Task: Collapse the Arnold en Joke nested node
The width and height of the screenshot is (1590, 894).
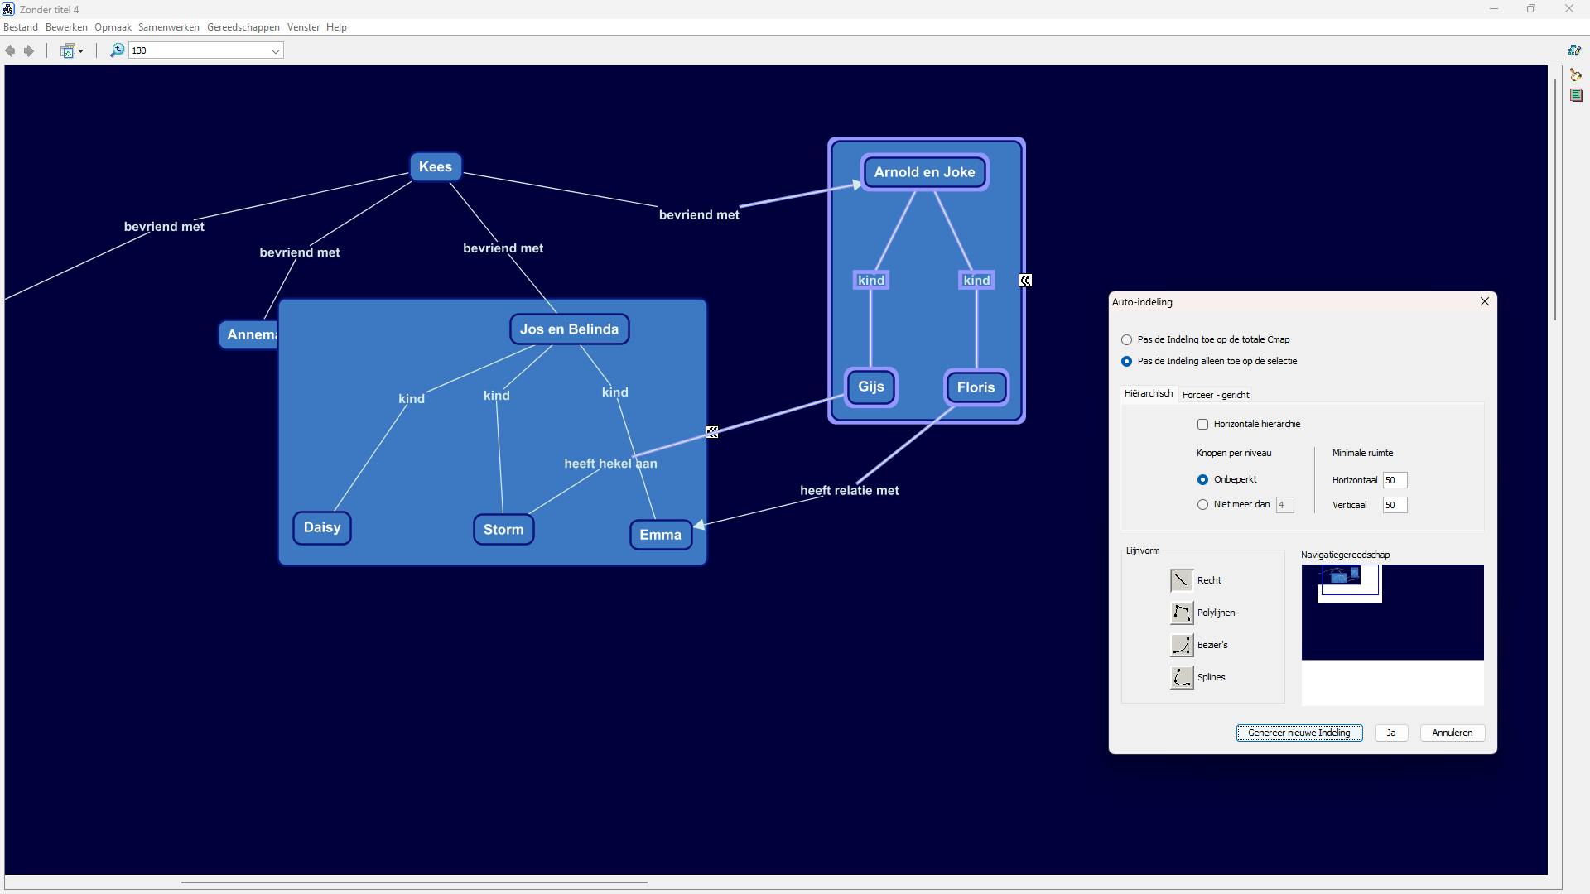Action: coord(1025,281)
